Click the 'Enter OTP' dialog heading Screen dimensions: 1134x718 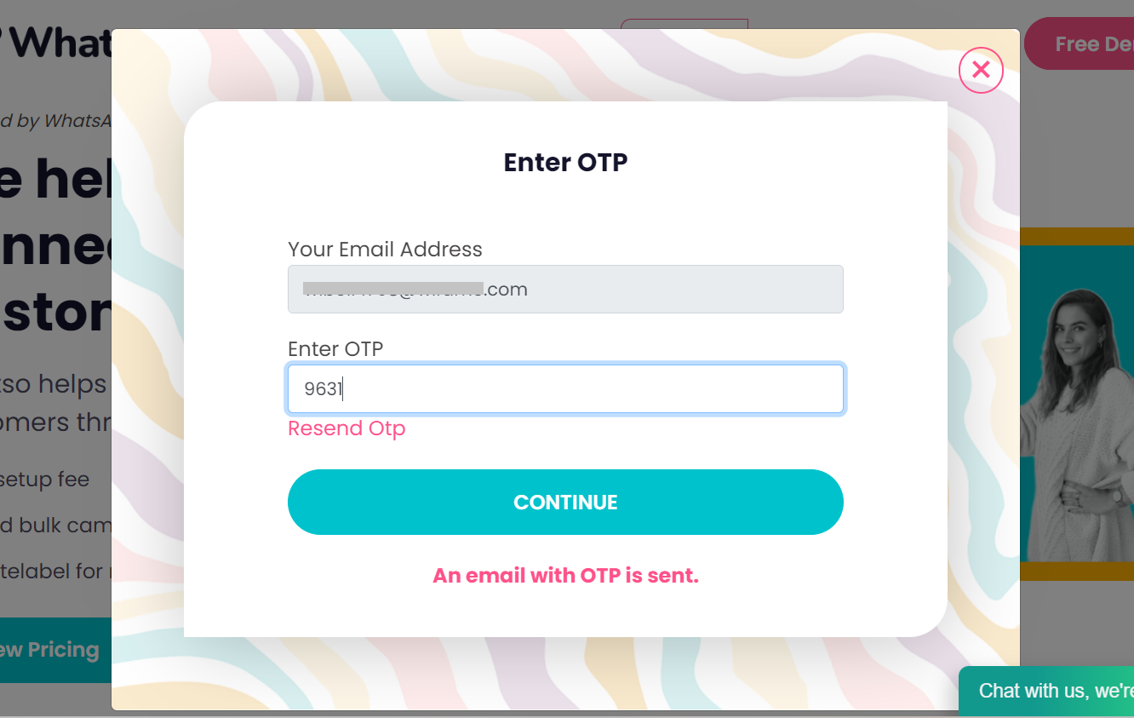[x=565, y=162]
